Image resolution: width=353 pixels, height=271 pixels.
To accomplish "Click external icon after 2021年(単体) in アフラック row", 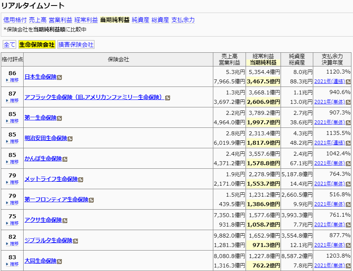I will tap(348, 102).
